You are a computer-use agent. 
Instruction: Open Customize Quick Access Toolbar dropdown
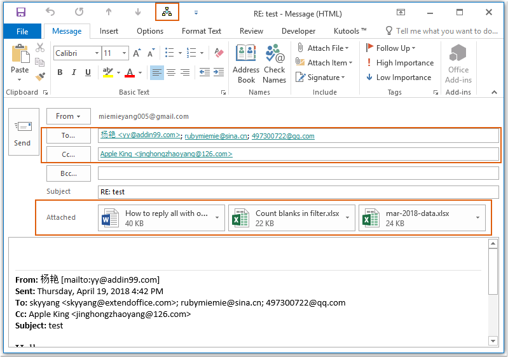click(196, 13)
